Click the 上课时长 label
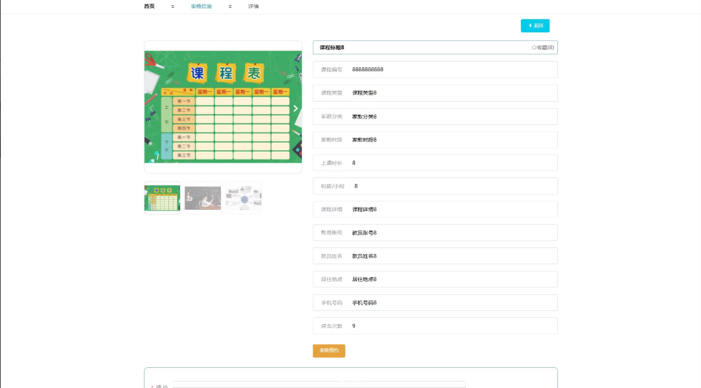Screen dimensions: 701x388 pos(331,163)
